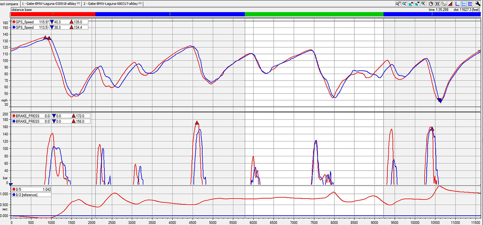Click the distance base label
This screenshot has width=483, height=225.
pyautogui.click(x=22, y=10)
